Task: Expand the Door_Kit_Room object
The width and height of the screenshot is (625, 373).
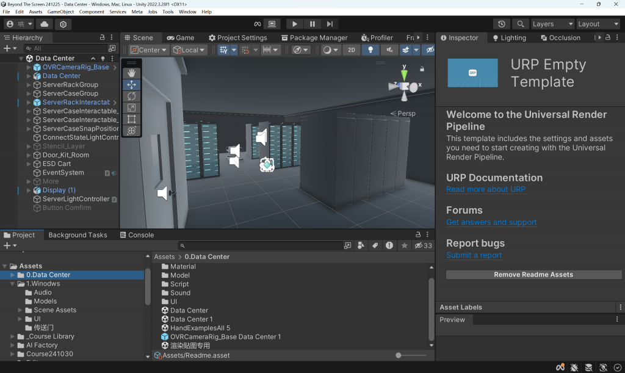Action: [x=29, y=155]
